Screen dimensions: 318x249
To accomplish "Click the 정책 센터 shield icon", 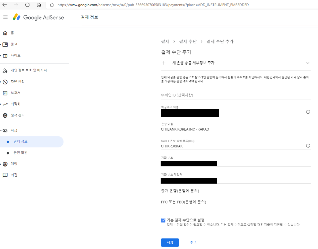I will (5, 115).
